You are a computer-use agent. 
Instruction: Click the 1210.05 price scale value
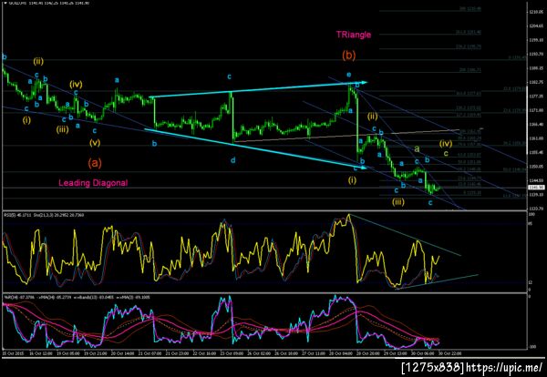click(535, 12)
